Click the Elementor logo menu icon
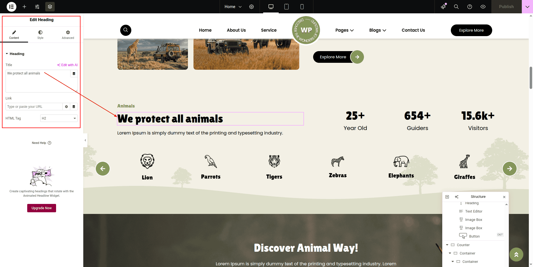This screenshot has width=533, height=267. click(x=11, y=7)
